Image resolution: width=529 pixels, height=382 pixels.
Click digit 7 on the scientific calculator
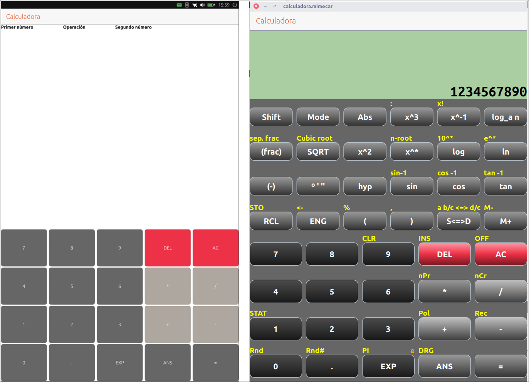coord(276,254)
